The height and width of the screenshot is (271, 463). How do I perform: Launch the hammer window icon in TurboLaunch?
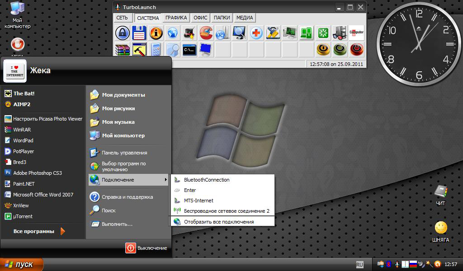tap(139, 49)
